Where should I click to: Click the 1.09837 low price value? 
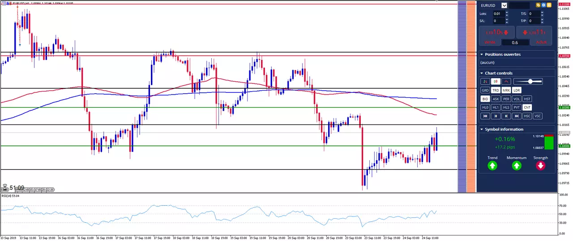(x=538, y=147)
